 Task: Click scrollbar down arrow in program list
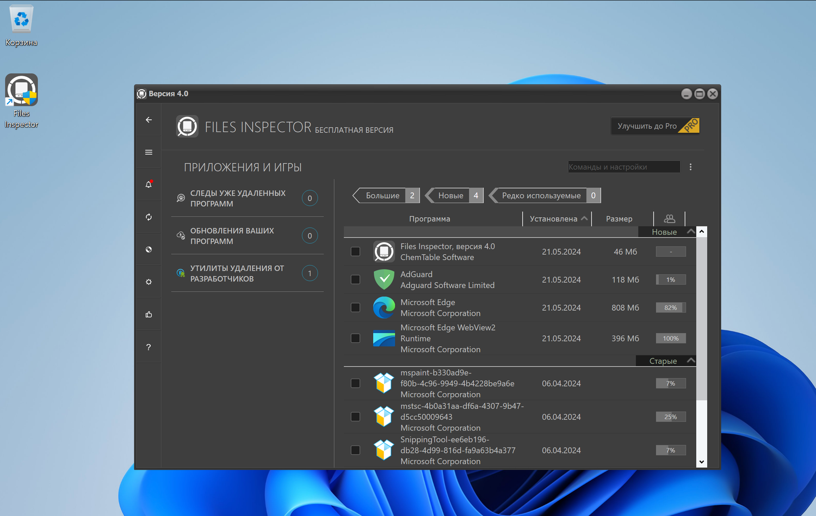click(702, 462)
